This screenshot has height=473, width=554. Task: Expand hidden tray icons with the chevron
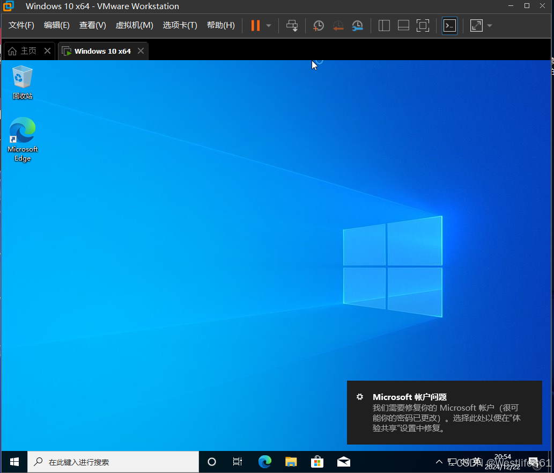pos(439,462)
